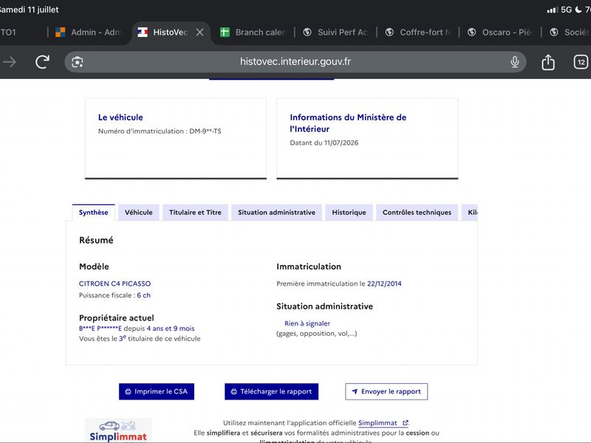Click the globe icon on Coffre-fort tab
The image size is (591, 443).
click(389, 32)
